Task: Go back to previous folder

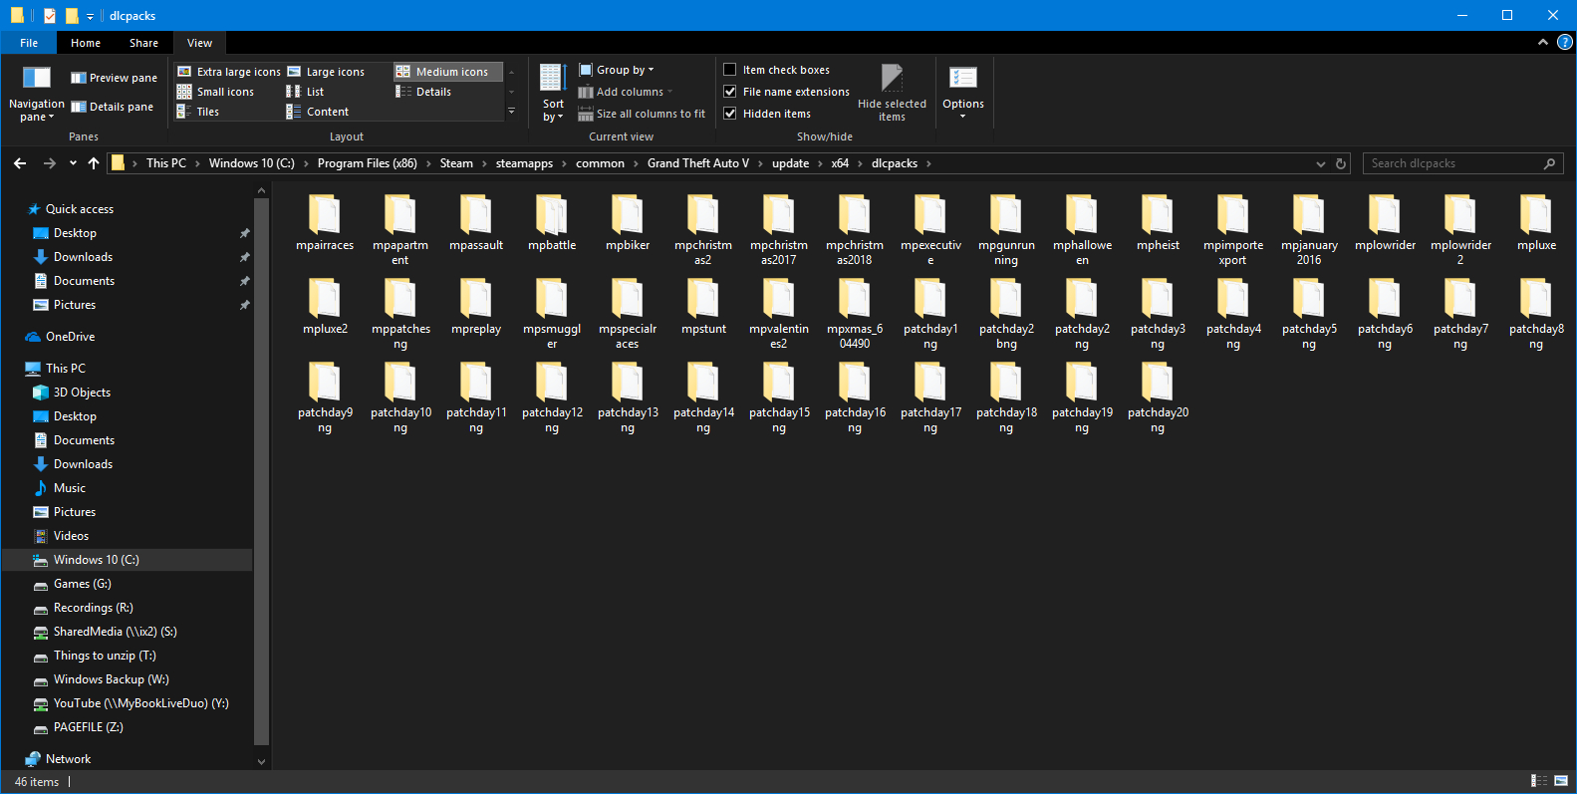Action: [x=20, y=163]
